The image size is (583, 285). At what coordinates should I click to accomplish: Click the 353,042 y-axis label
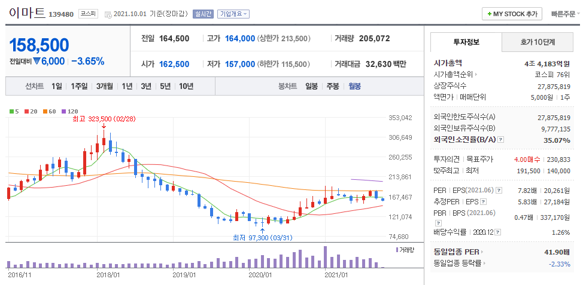tap(400, 118)
